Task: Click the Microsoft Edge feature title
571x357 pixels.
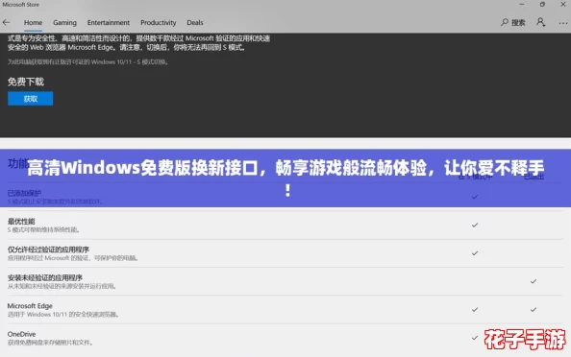Action: pos(30,306)
